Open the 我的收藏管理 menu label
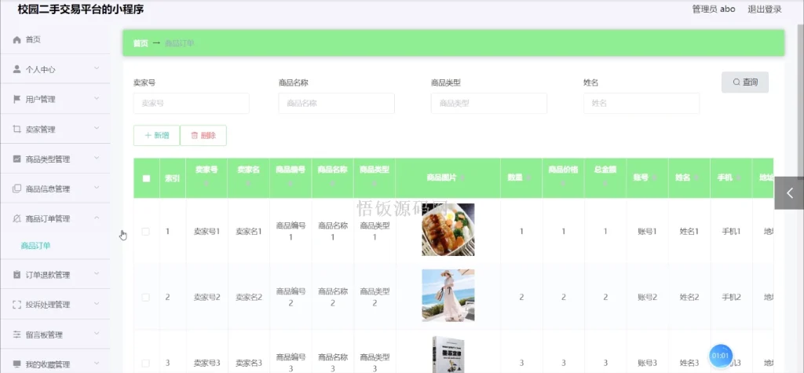The height and width of the screenshot is (373, 804). point(48,365)
